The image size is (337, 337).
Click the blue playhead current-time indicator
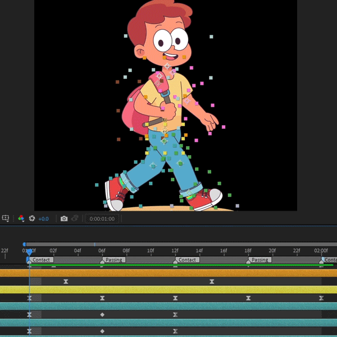tap(29, 252)
